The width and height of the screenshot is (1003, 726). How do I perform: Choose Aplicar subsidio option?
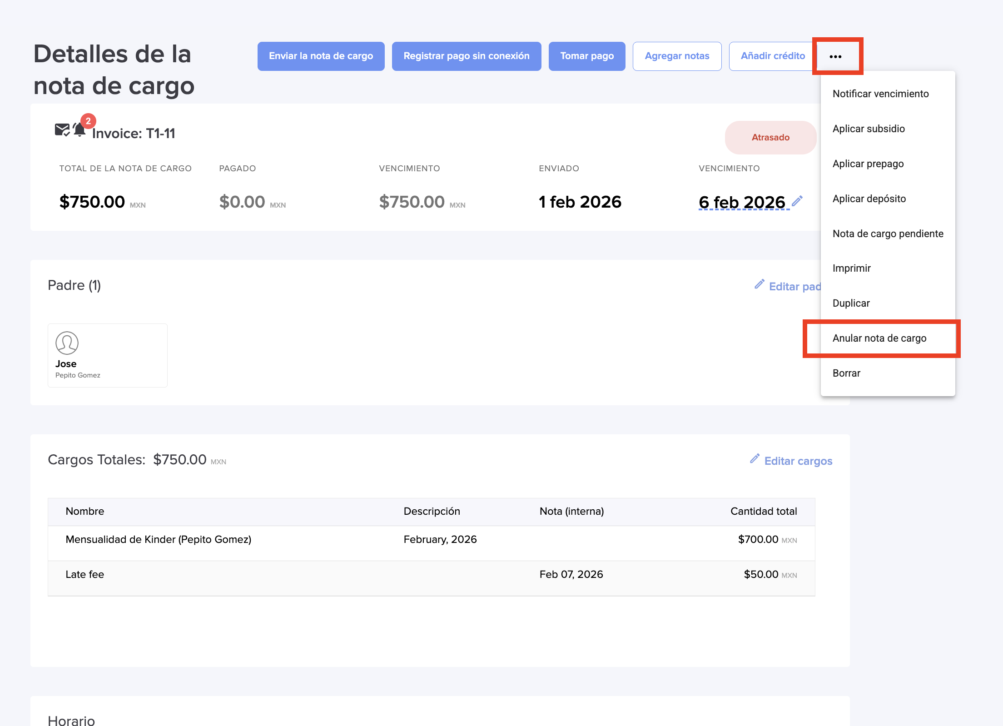tap(869, 129)
